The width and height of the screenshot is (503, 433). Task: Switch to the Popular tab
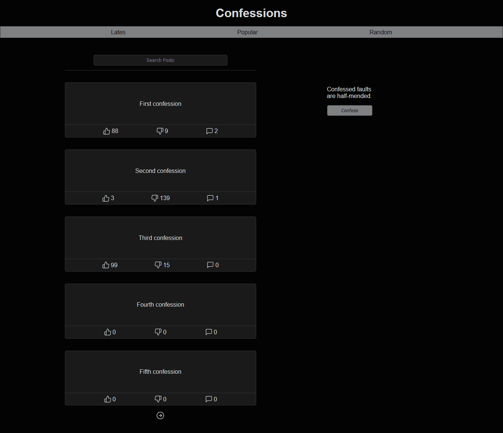(x=247, y=32)
